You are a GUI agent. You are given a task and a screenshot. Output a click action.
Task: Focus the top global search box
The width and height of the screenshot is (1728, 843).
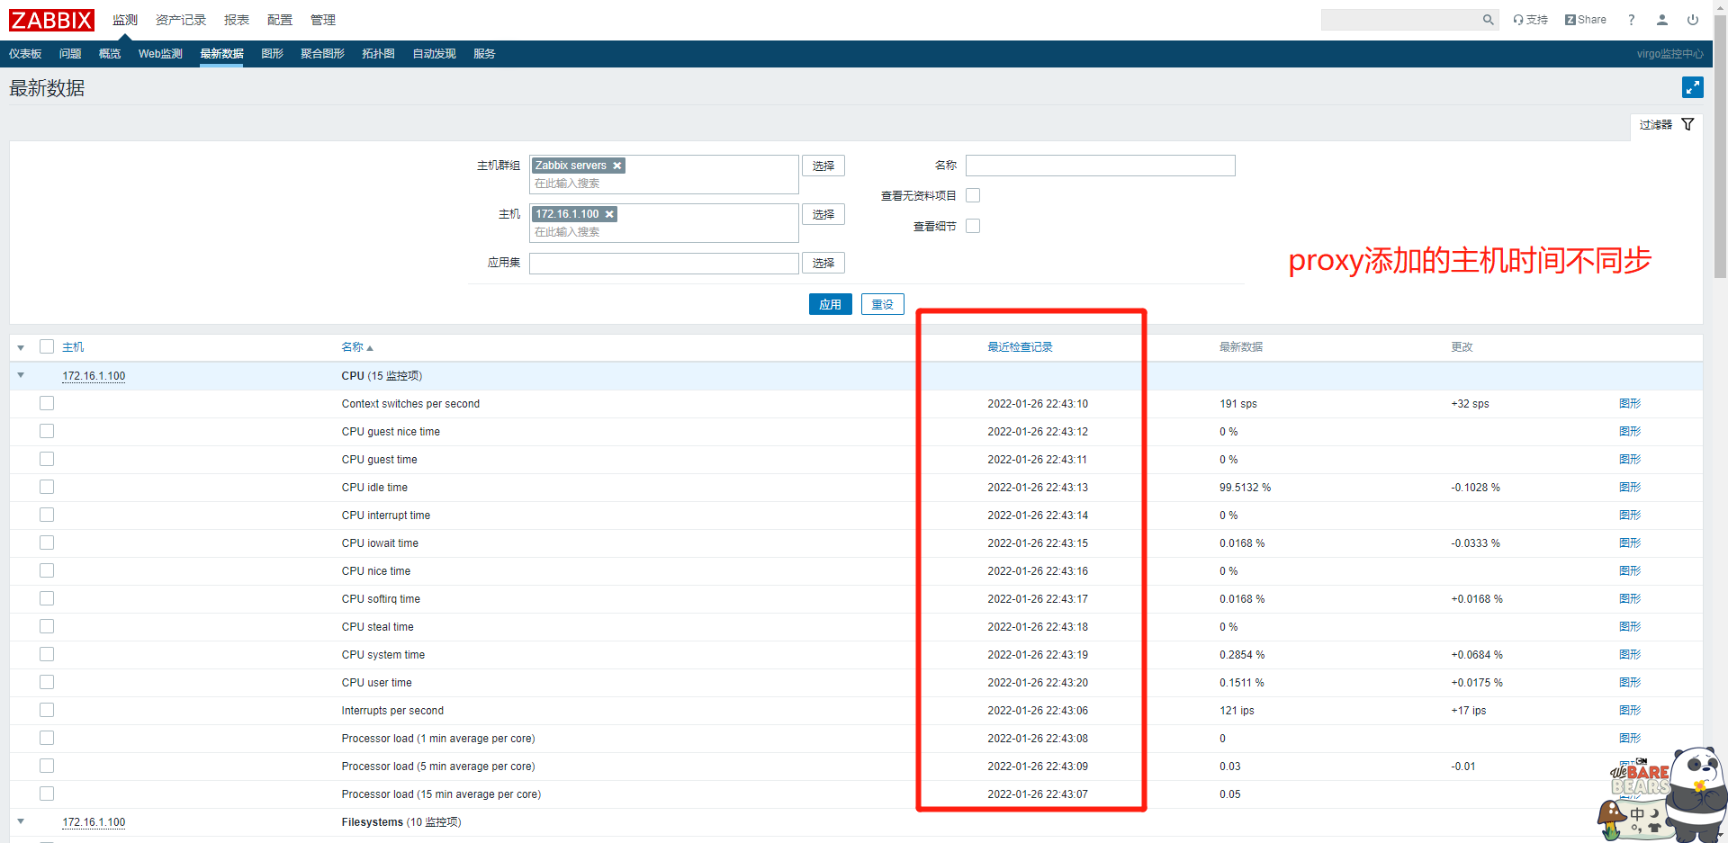(1400, 20)
